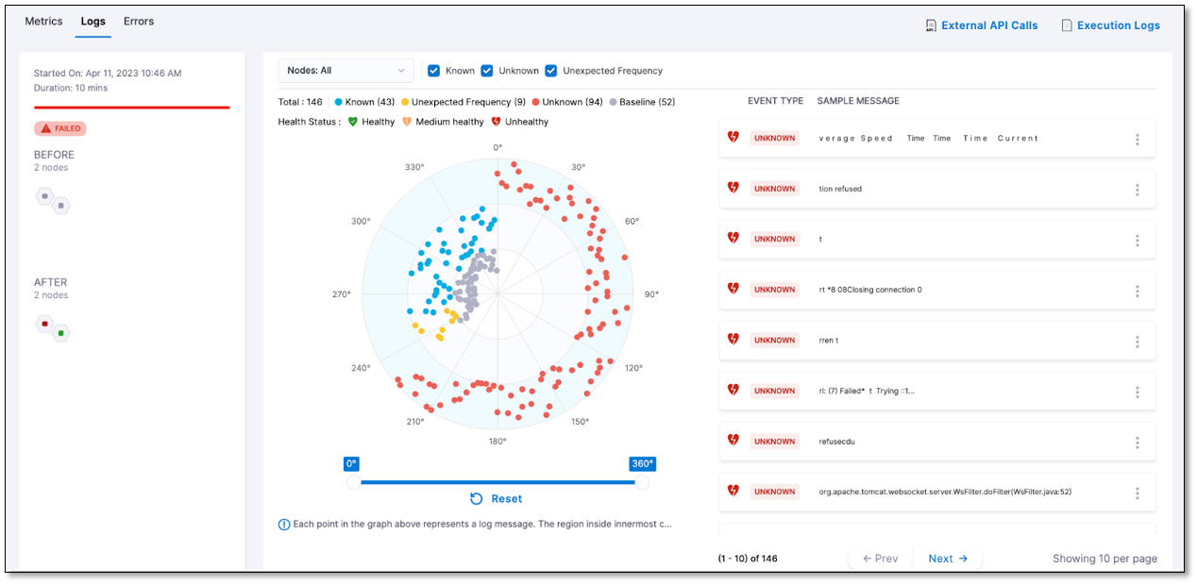
Task: Expand options for 'rren t' log row
Action: pyautogui.click(x=1137, y=341)
